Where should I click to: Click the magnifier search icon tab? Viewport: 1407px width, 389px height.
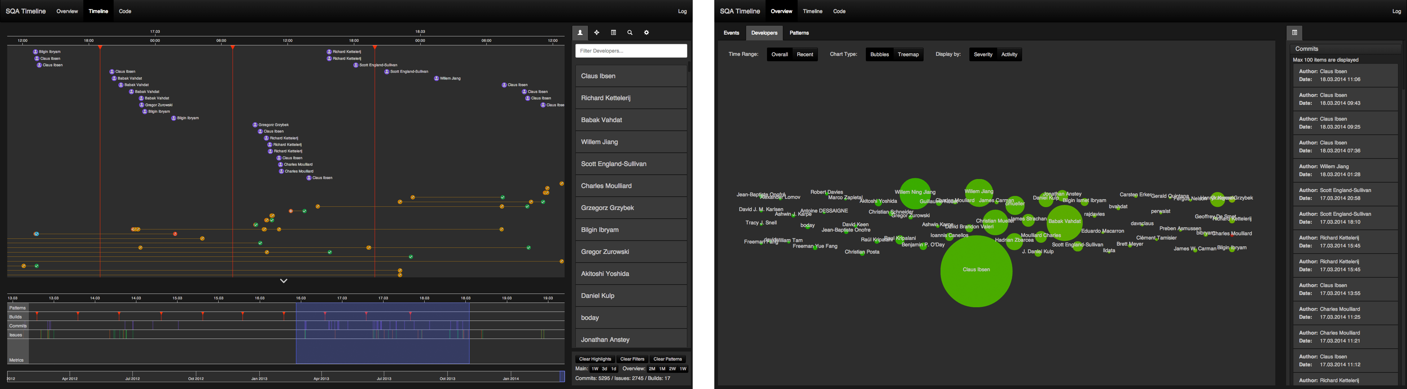point(630,33)
